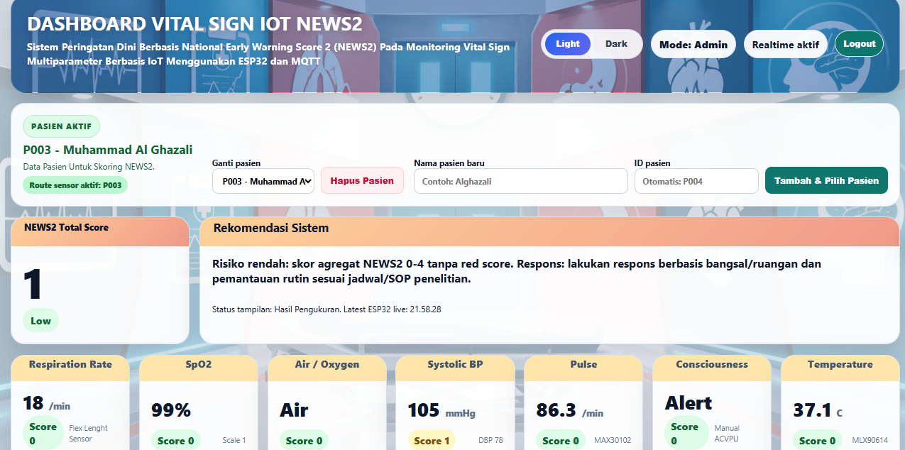
Task: Click the Alert consciousness value
Action: [x=689, y=403]
